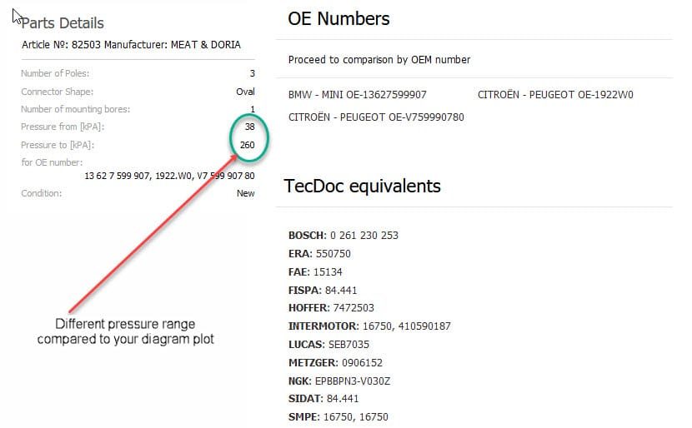The width and height of the screenshot is (692, 428).
Task: Click the Article Nº 82503 manufacturer line
Action: (x=131, y=45)
